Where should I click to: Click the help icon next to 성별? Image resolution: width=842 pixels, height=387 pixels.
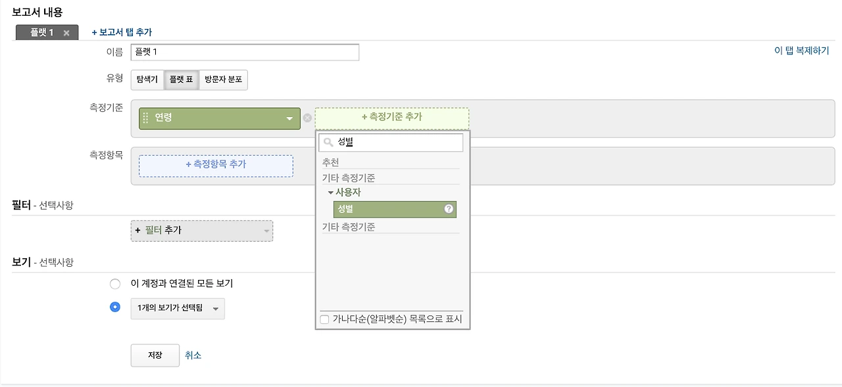[x=449, y=209]
